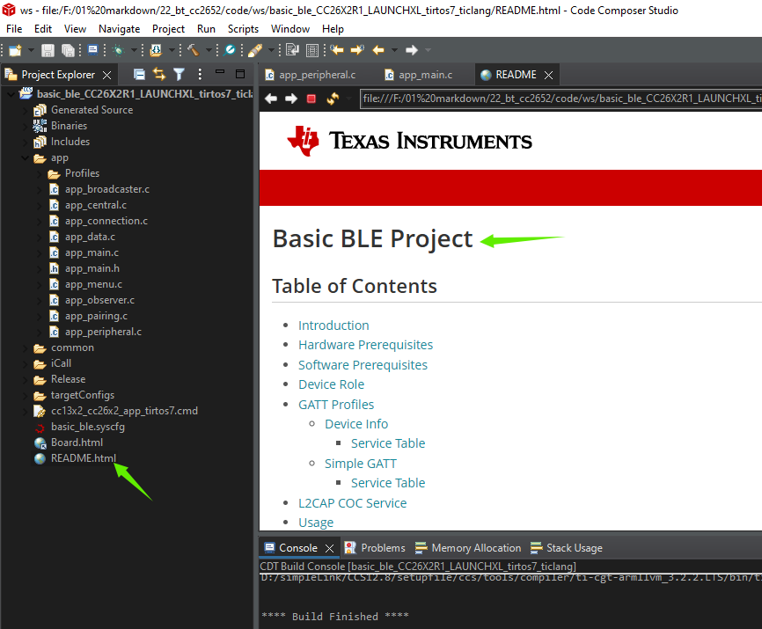The height and width of the screenshot is (629, 762).
Task: Close the README editor tab
Action: coord(549,75)
